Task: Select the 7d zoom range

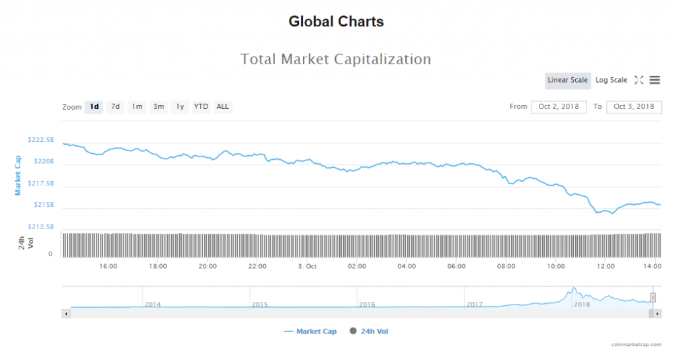Action: (115, 107)
